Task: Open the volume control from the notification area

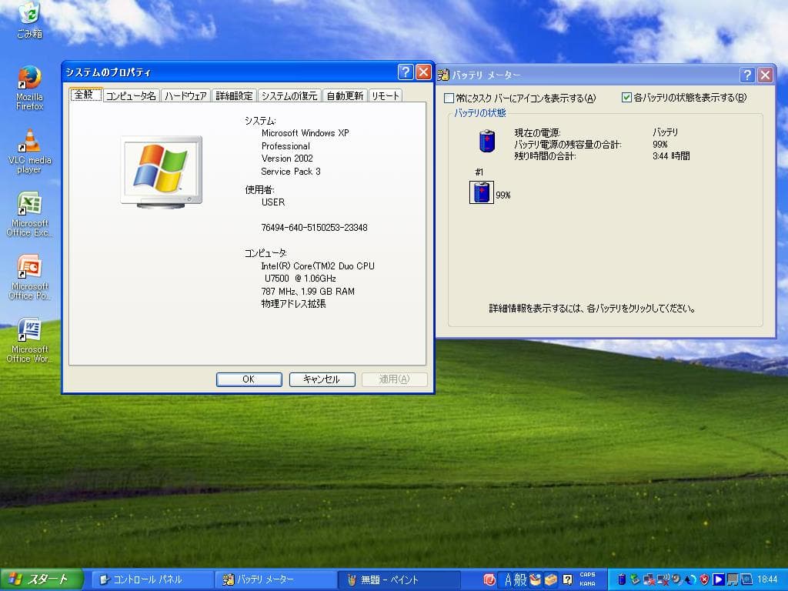Action: point(676,579)
